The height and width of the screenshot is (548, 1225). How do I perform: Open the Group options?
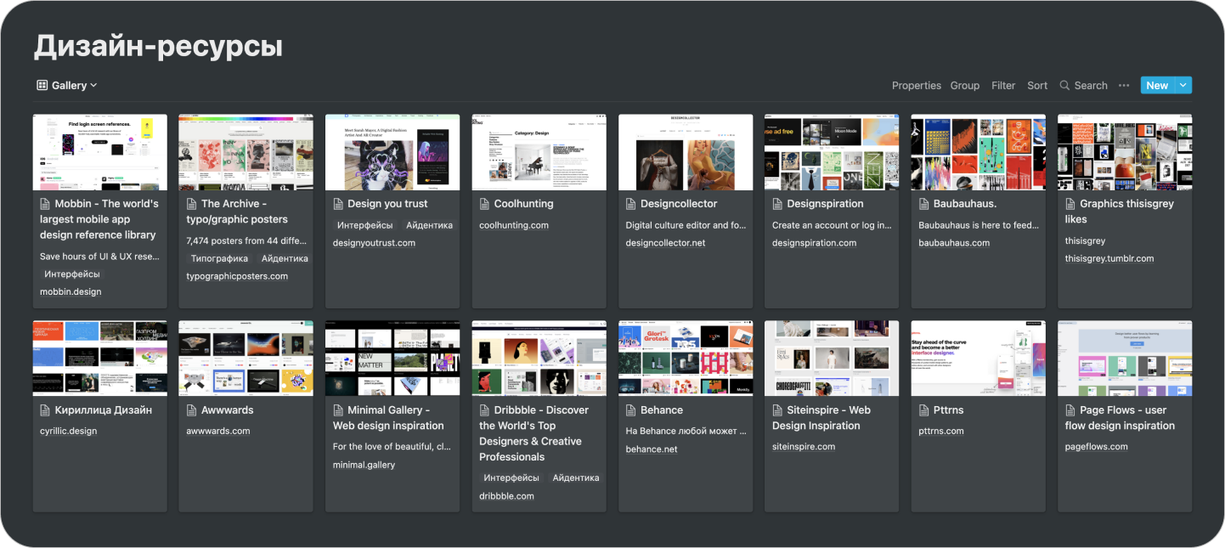(964, 86)
